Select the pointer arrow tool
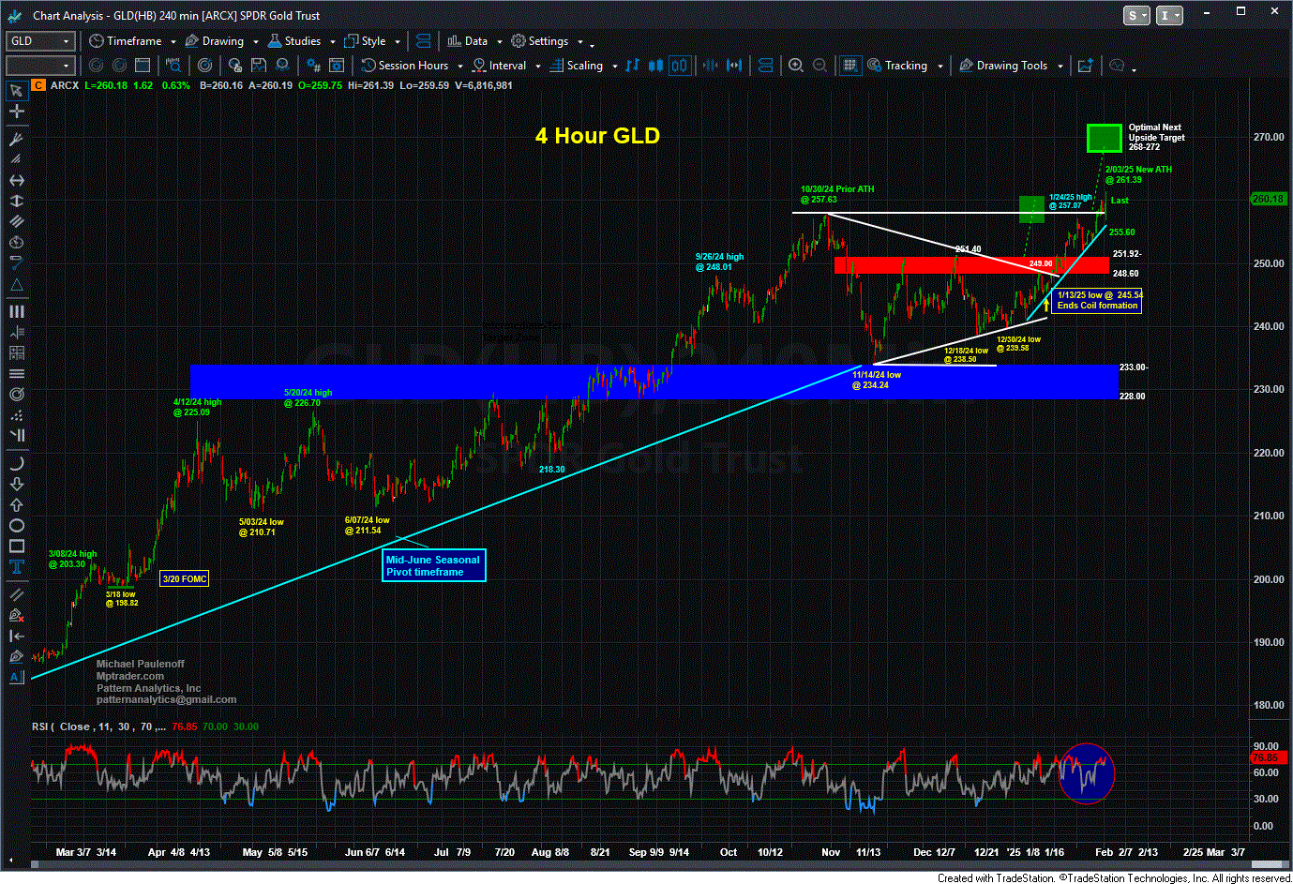The image size is (1293, 884). 16,91
